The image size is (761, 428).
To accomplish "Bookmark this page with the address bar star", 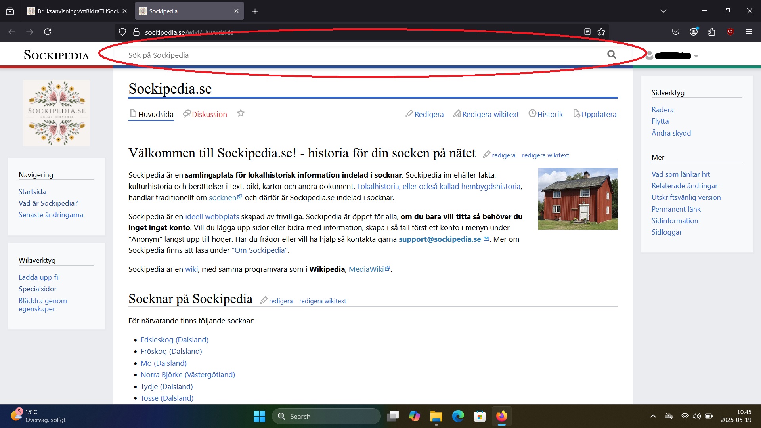I will (601, 32).
